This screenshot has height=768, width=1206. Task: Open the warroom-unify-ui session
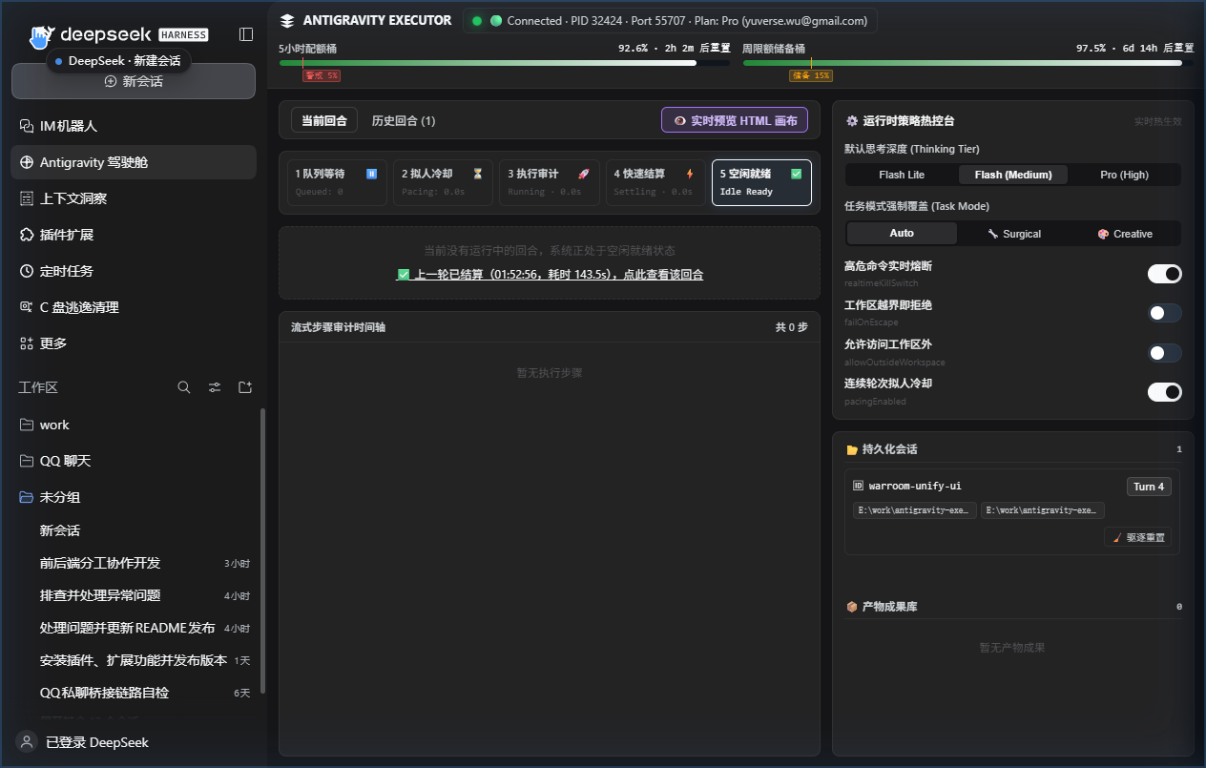click(x=915, y=486)
